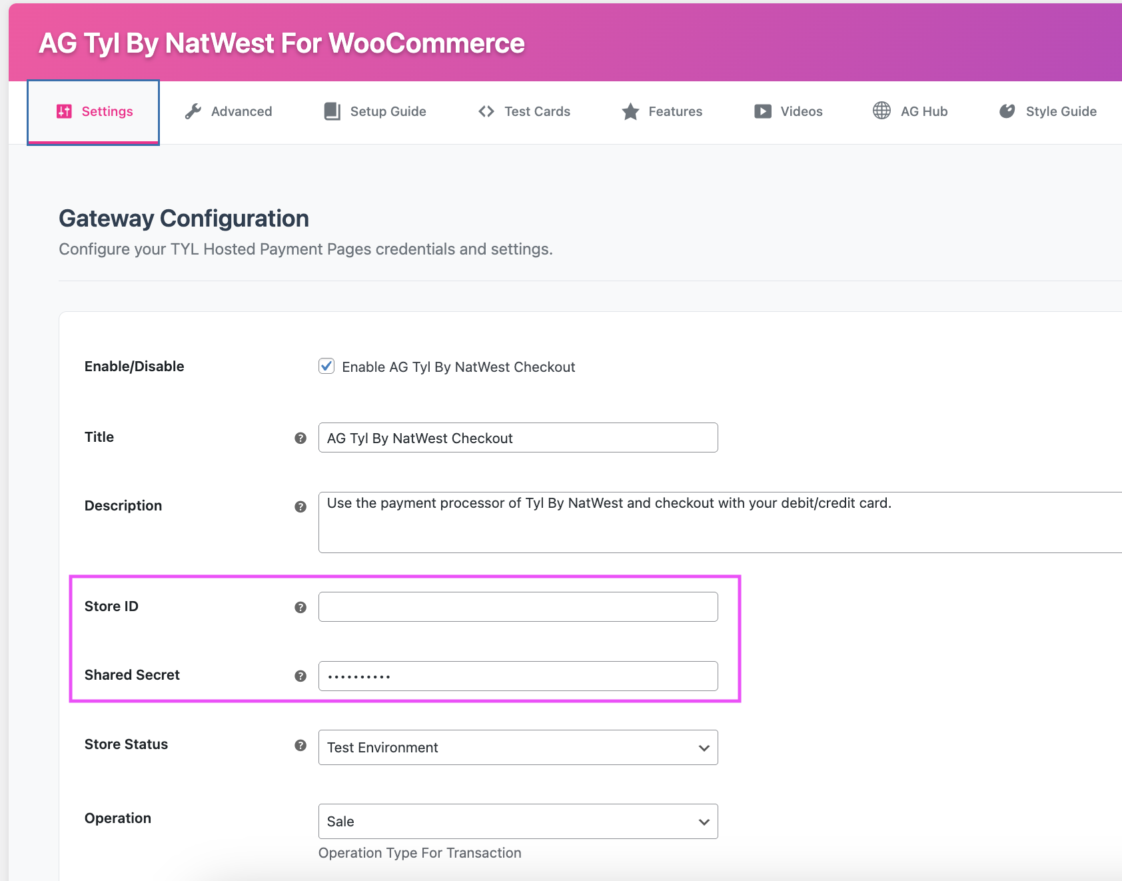This screenshot has height=881, width=1122.
Task: Click the Features star icon
Action: coord(630,111)
